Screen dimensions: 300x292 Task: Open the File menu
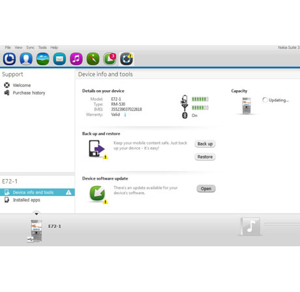pyautogui.click(x=8, y=48)
